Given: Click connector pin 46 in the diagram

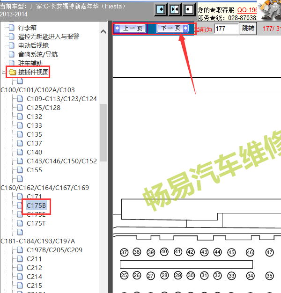Looking at the screenshot, I should [x=250, y=252].
